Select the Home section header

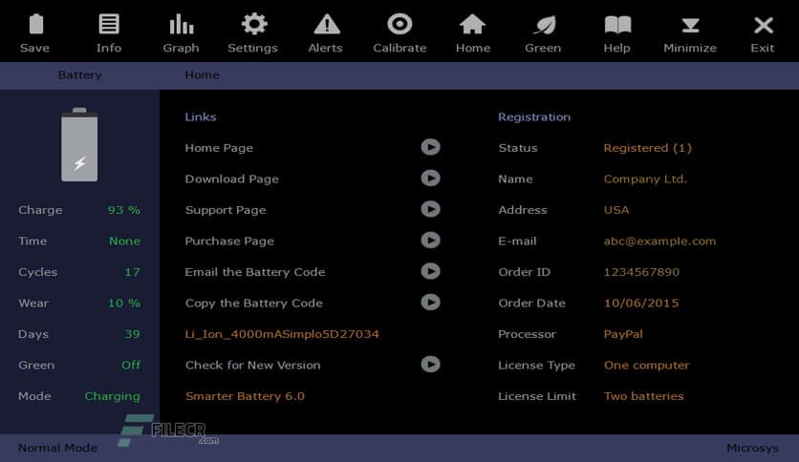pyautogui.click(x=203, y=74)
